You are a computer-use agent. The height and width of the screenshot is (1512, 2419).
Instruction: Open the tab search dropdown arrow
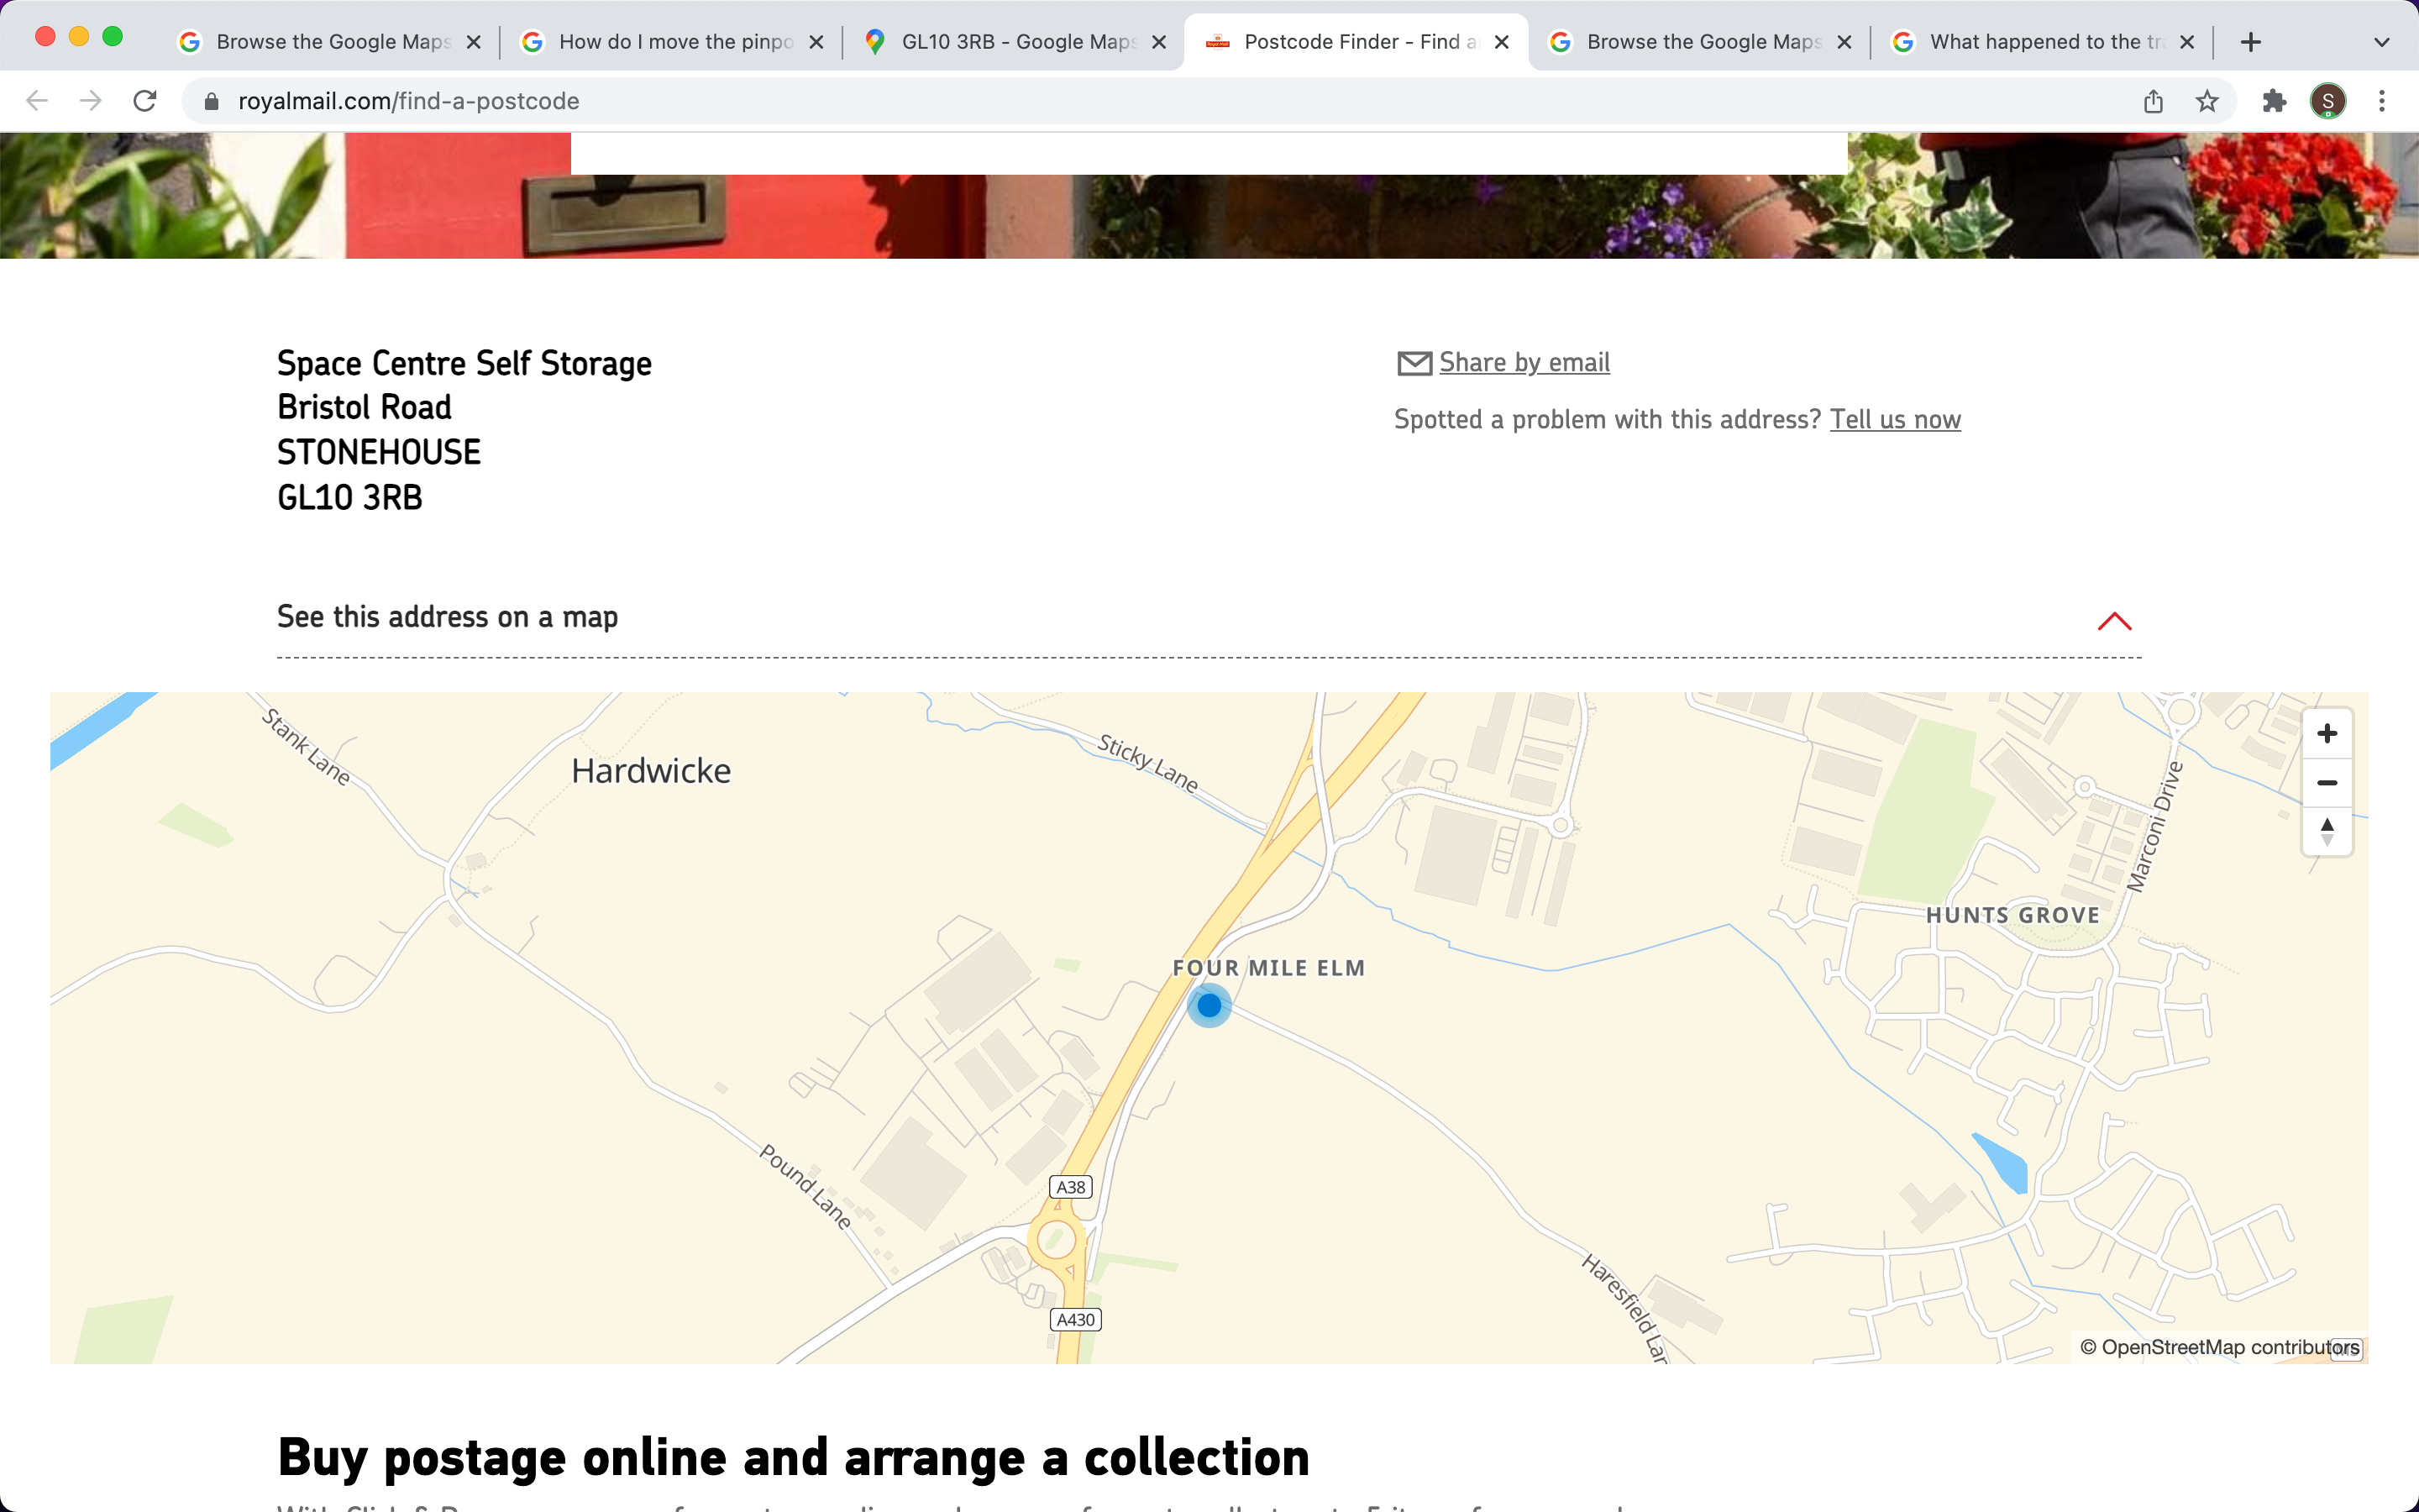(x=2381, y=42)
